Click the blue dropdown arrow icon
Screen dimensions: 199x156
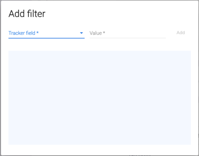coord(82,33)
